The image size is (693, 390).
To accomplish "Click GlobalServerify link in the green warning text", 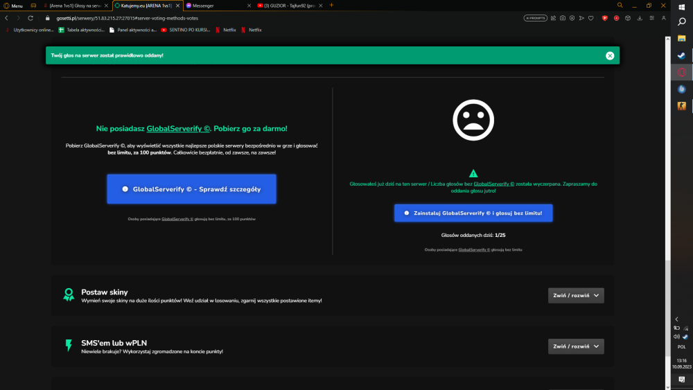I will point(493,184).
